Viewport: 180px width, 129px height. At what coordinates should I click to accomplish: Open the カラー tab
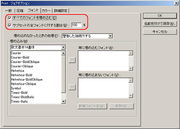pos(46,11)
